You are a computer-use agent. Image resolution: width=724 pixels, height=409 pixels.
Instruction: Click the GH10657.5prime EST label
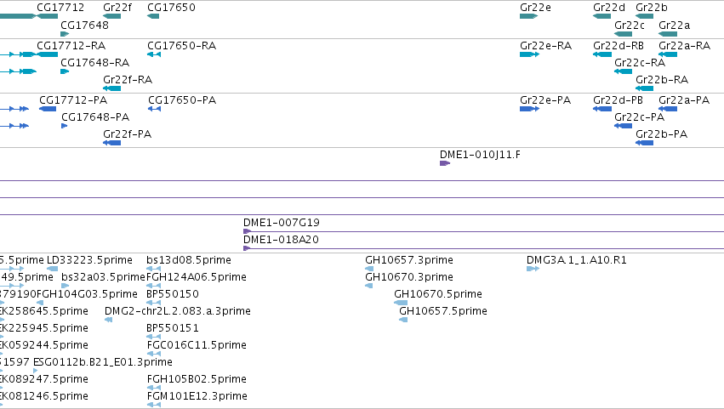[x=443, y=311]
